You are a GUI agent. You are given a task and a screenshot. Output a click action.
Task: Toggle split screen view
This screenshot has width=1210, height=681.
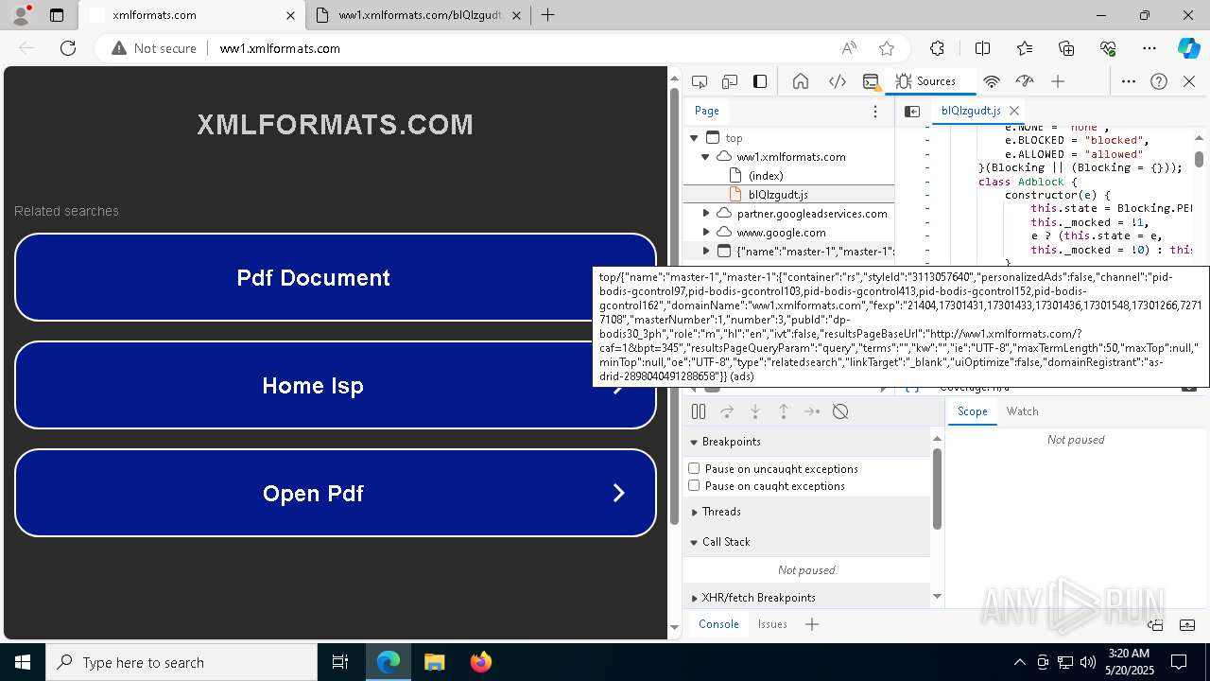pyautogui.click(x=982, y=48)
